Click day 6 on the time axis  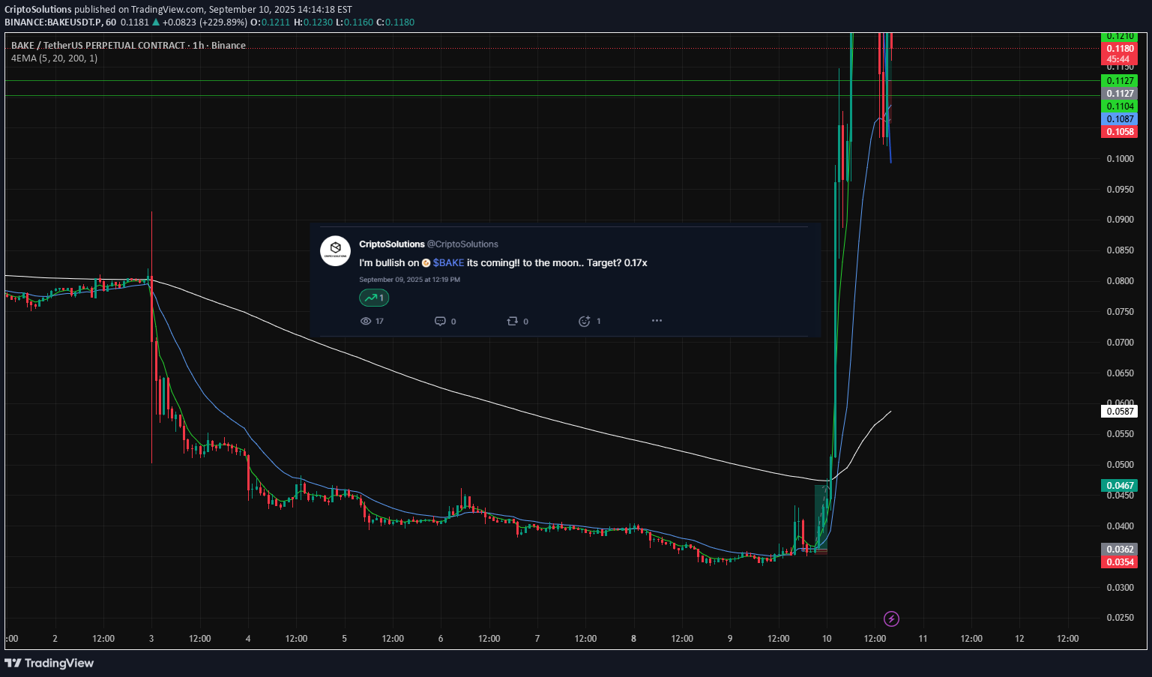(x=441, y=639)
